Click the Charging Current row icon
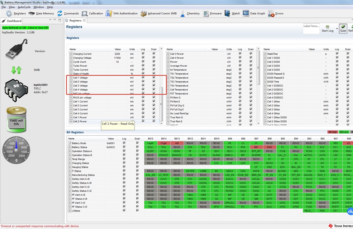 [x=71, y=54]
